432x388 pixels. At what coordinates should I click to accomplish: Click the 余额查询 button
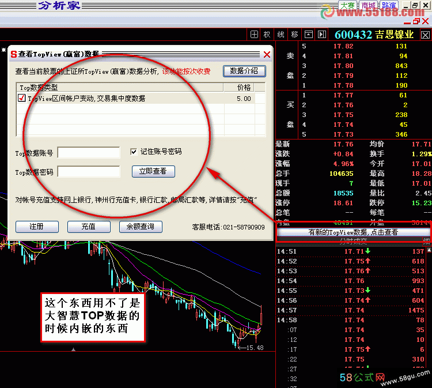point(141,227)
